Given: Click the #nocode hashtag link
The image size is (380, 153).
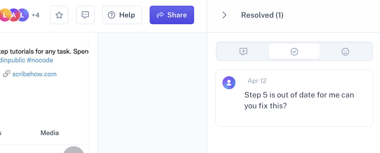Looking at the screenshot, I should tap(40, 60).
